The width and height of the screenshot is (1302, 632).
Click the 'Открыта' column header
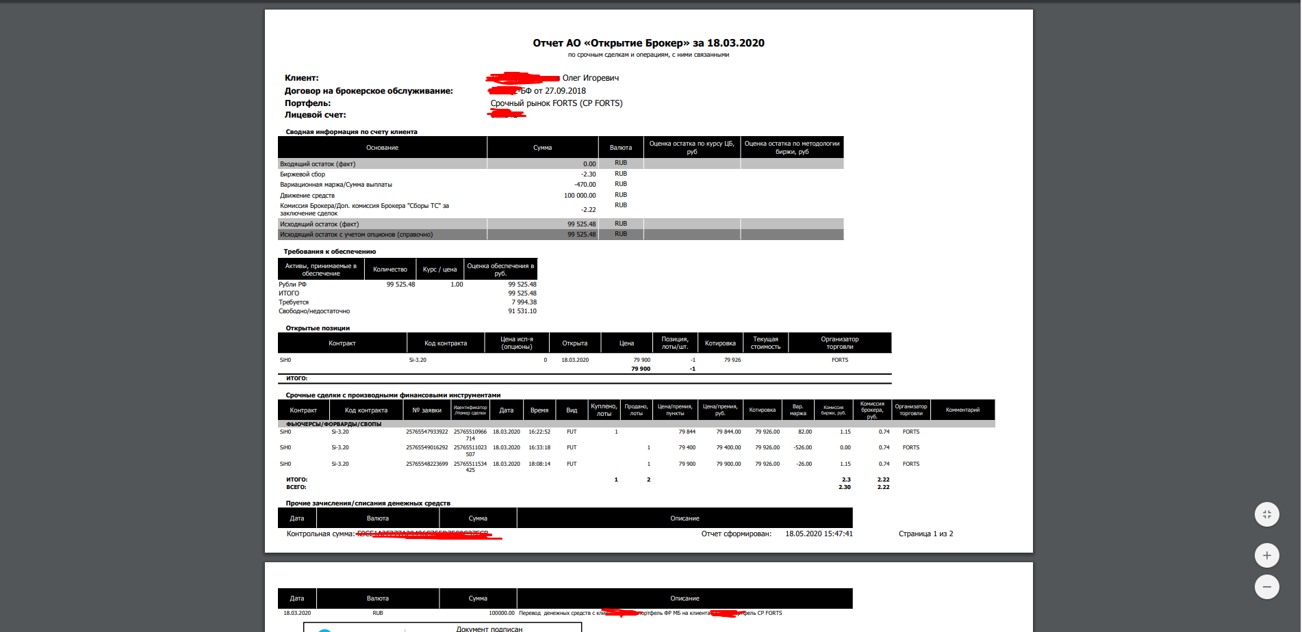(x=575, y=343)
